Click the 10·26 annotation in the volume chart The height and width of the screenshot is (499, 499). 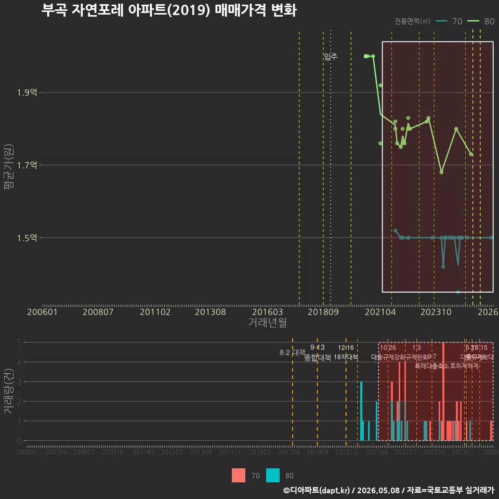coord(388,348)
